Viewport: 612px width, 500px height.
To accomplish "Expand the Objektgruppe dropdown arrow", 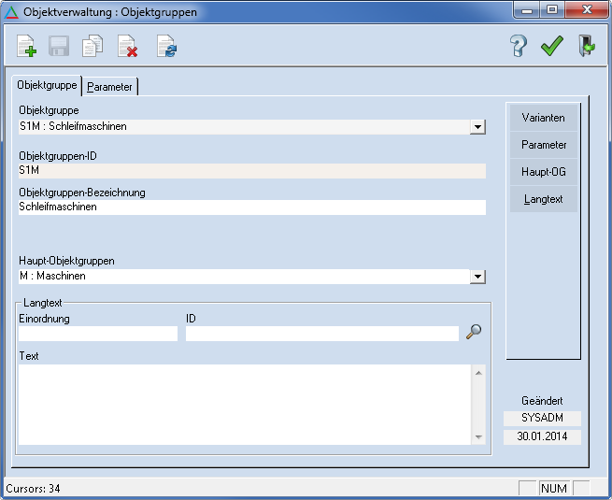I will (477, 126).
